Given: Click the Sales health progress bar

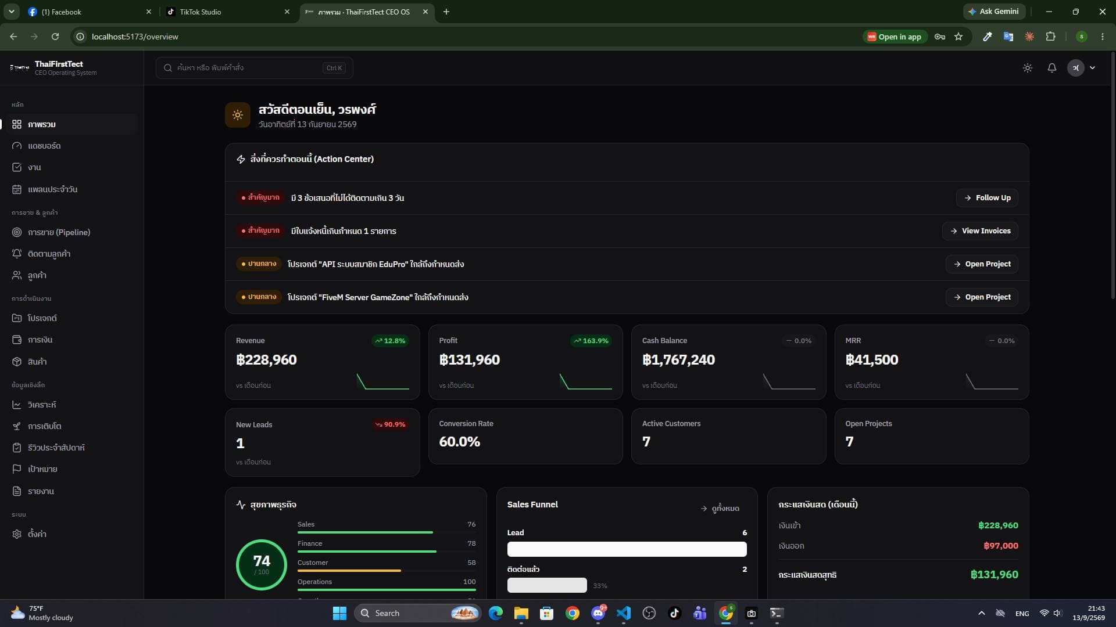Looking at the screenshot, I should (x=387, y=532).
